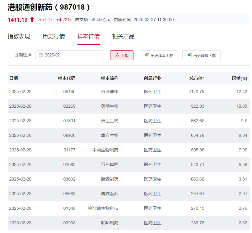The width and height of the screenshot is (252, 233).
Task: Click the 所属行业 column header
Action: [x=152, y=78]
